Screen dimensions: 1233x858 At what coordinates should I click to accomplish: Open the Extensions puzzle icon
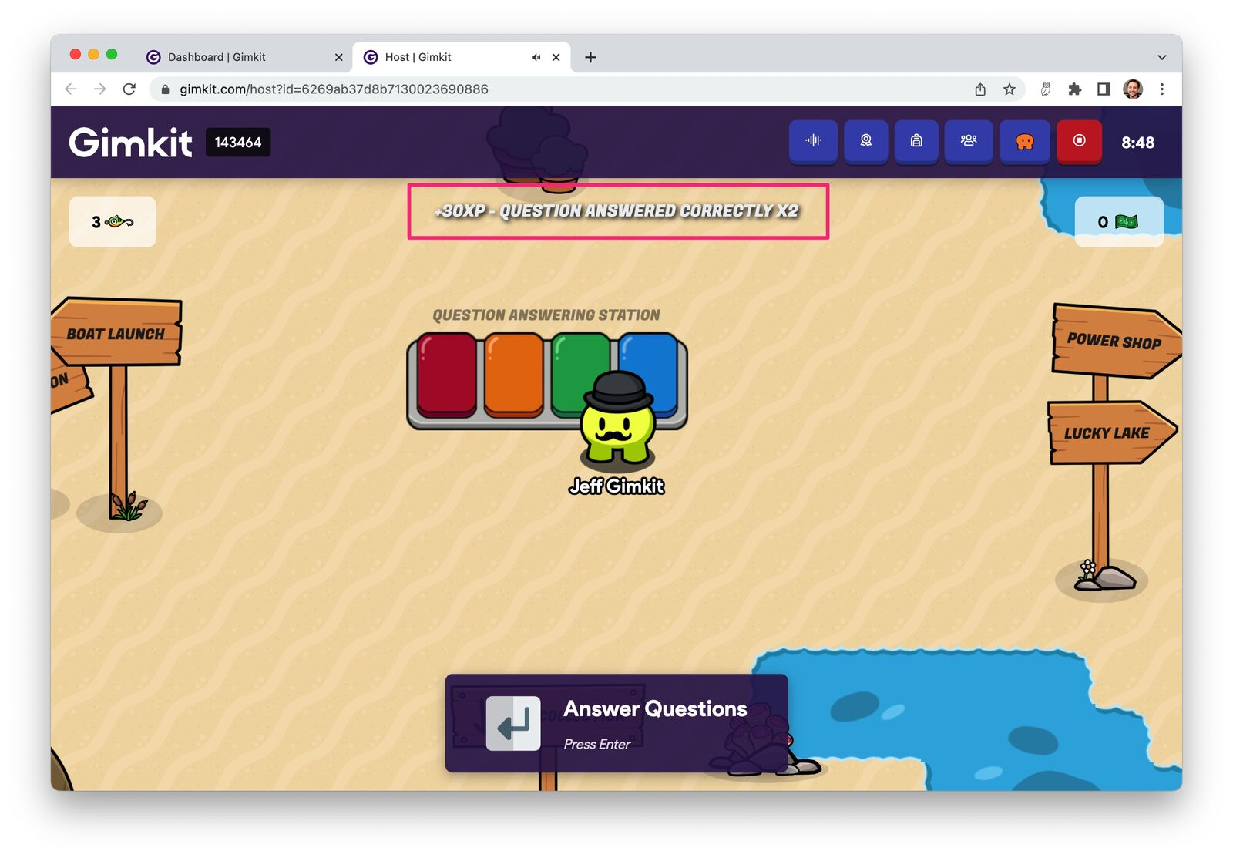[1074, 89]
